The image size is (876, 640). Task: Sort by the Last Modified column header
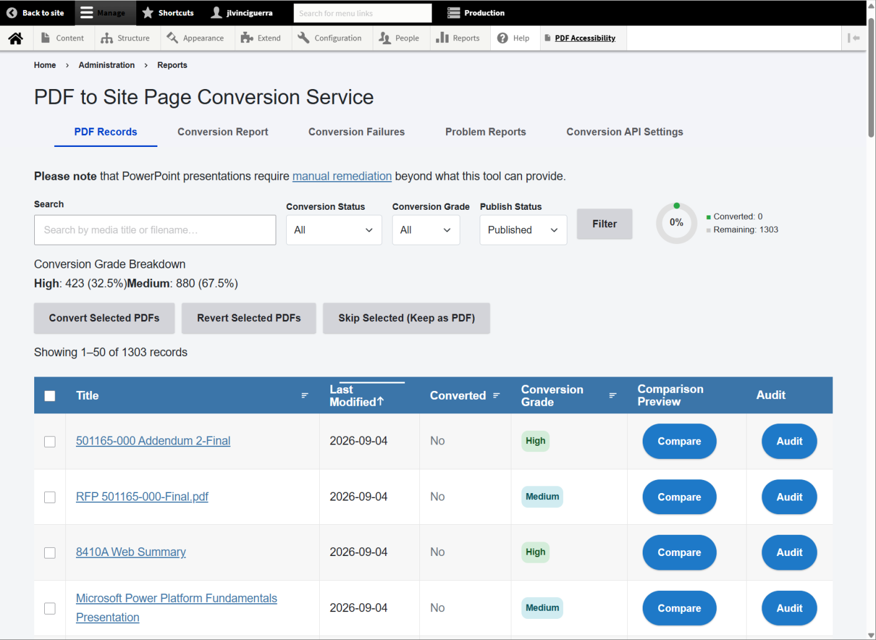coord(357,396)
